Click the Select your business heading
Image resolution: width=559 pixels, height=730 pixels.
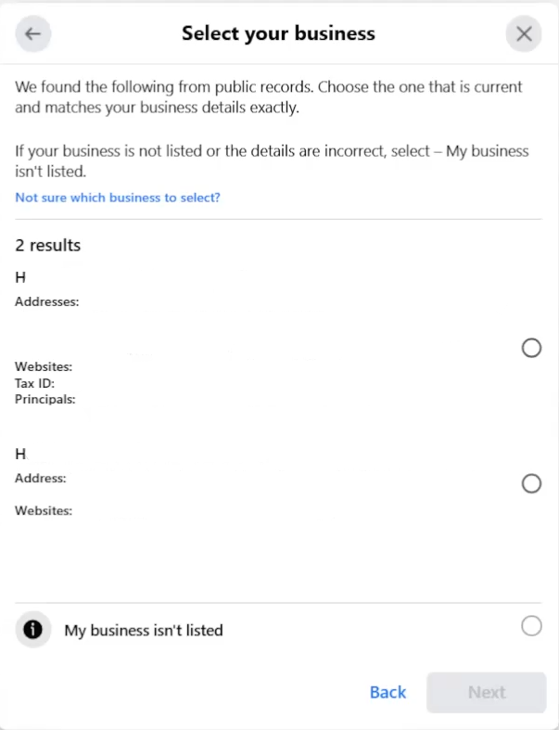pos(278,34)
